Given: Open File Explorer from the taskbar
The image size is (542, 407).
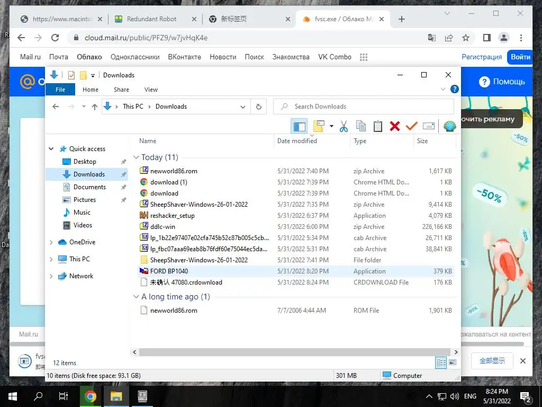Looking at the screenshot, I should coord(116,396).
